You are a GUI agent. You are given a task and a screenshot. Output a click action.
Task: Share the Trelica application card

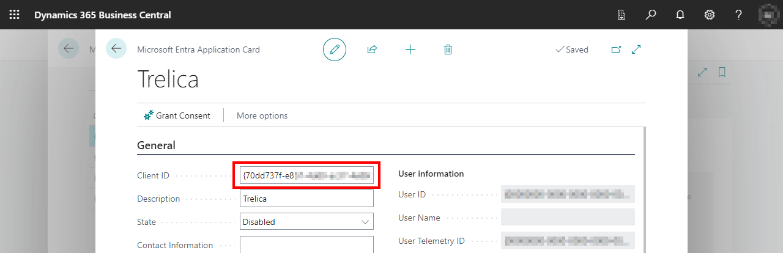[x=372, y=50]
